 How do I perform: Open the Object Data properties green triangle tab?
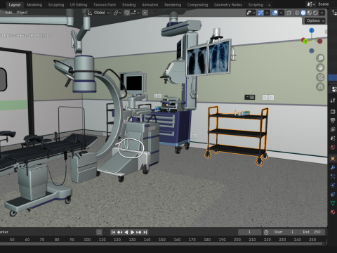pyautogui.click(x=333, y=203)
